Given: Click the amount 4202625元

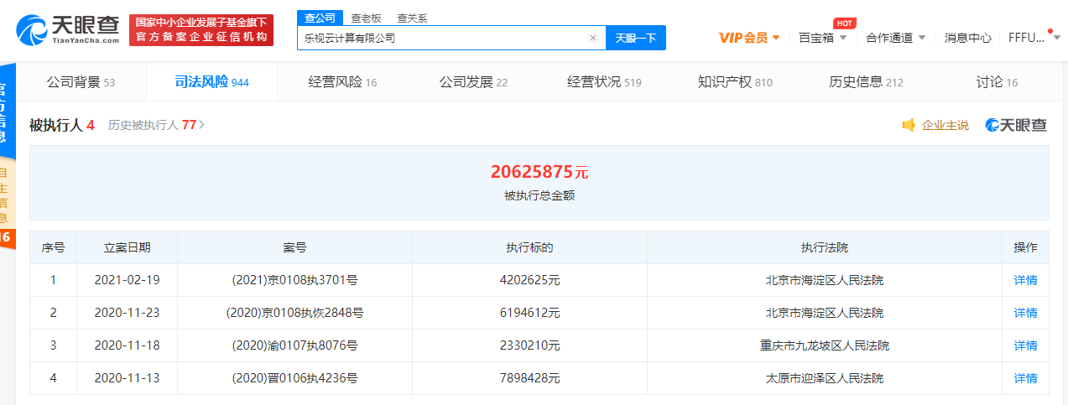Looking at the screenshot, I should tap(529, 280).
